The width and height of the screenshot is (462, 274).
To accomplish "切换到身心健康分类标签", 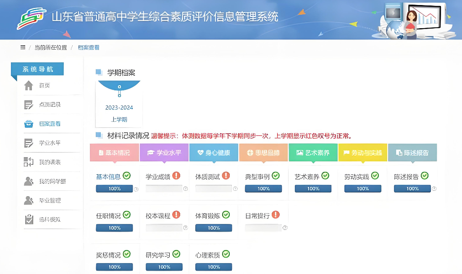I will coord(213,153).
